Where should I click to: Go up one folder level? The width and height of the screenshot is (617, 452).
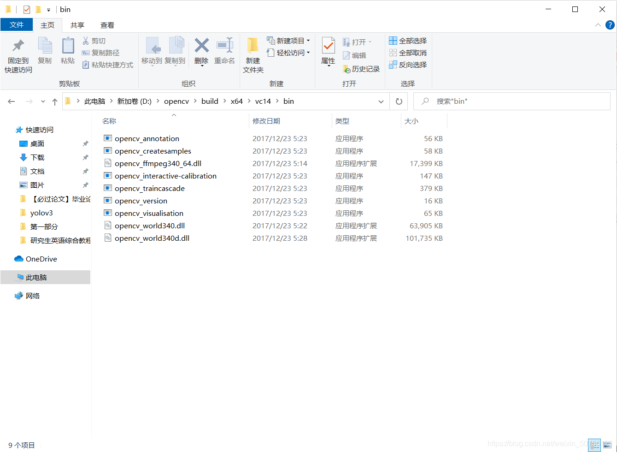(55, 101)
